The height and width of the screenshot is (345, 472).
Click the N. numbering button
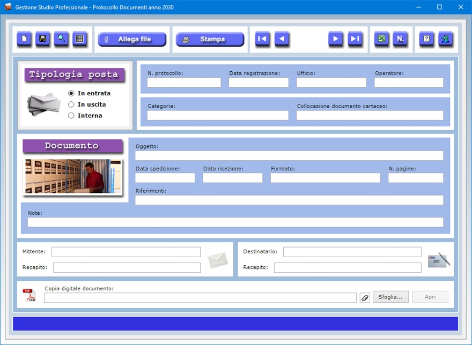coord(400,39)
